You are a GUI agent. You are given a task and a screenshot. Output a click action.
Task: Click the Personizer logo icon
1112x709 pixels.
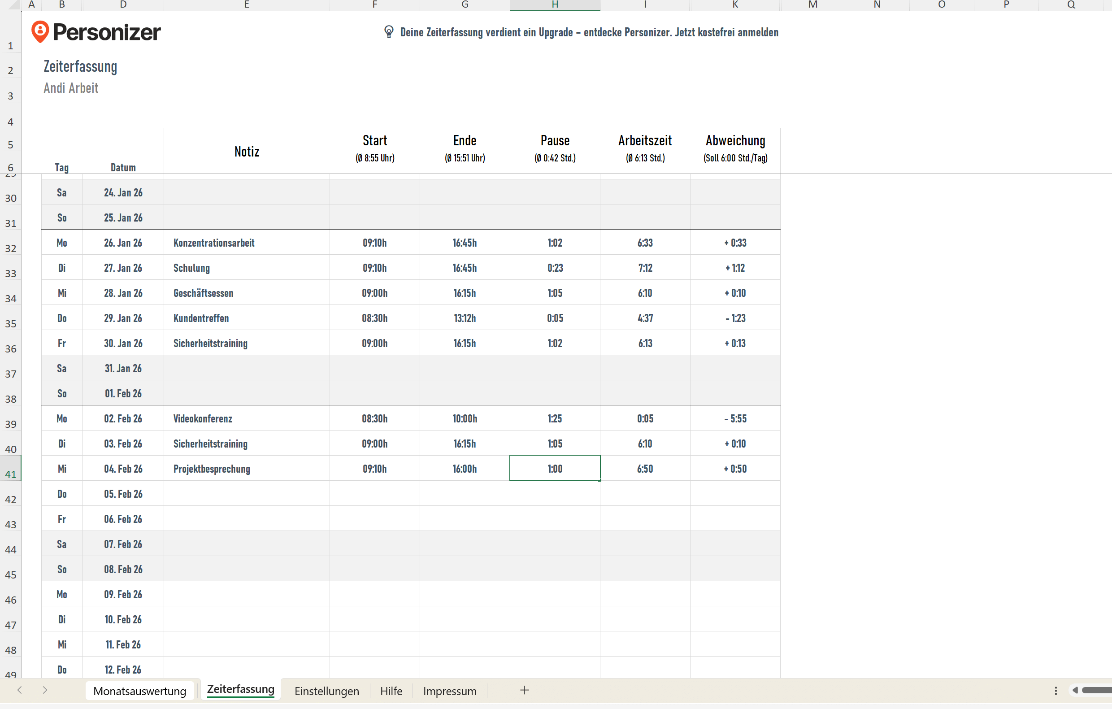pos(41,31)
